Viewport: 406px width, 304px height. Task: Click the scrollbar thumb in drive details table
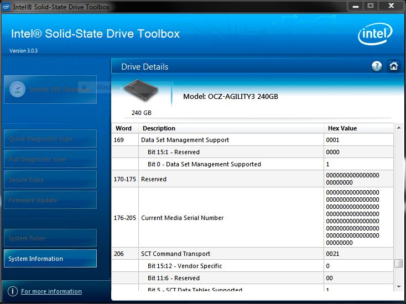click(399, 264)
